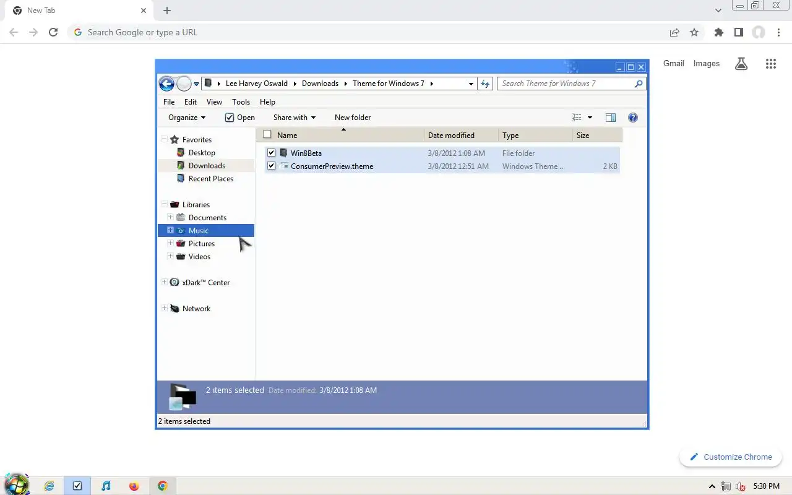Open the Organize dropdown
Screen dimensions: 792x495
(x=187, y=118)
